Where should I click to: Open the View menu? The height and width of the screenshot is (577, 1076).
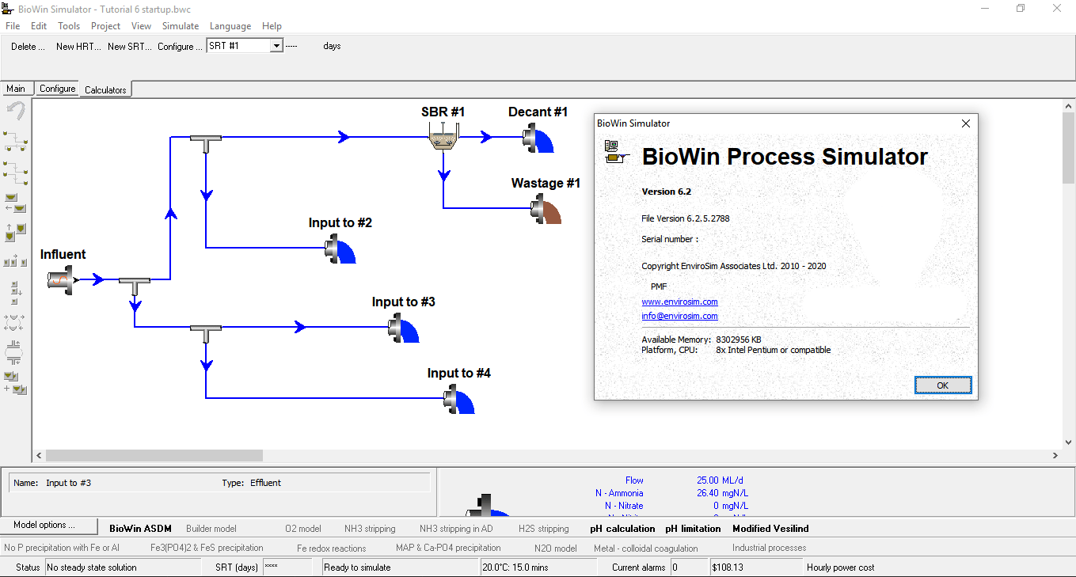(x=141, y=26)
